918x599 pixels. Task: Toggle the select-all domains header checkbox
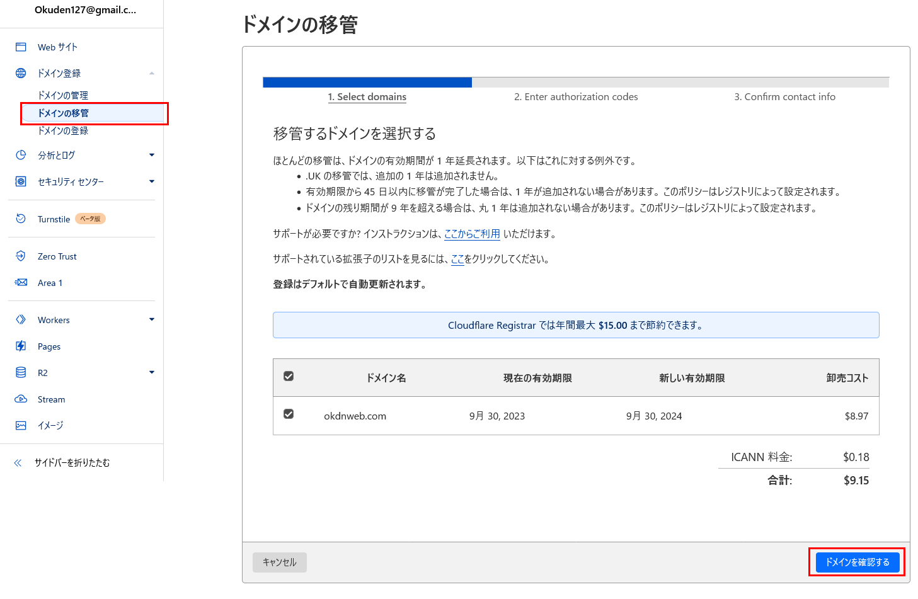(289, 377)
